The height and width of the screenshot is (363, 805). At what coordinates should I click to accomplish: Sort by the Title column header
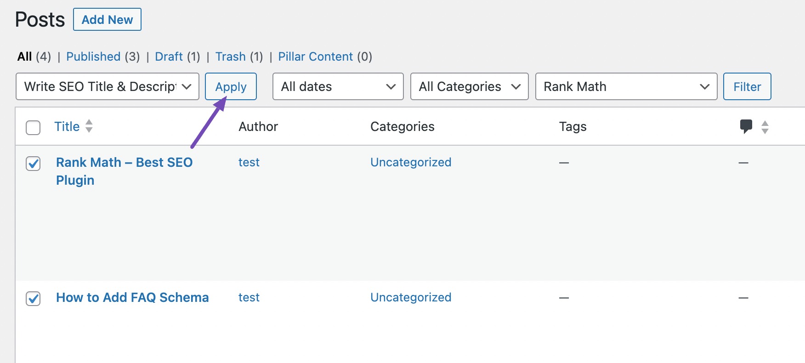pos(67,126)
